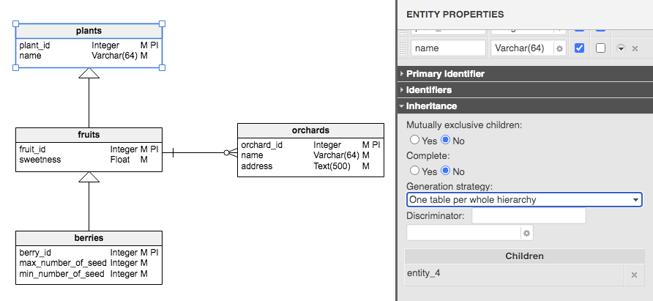653x301 pixels.
Task: Click the discriminator datatype gear icon
Action: (527, 233)
